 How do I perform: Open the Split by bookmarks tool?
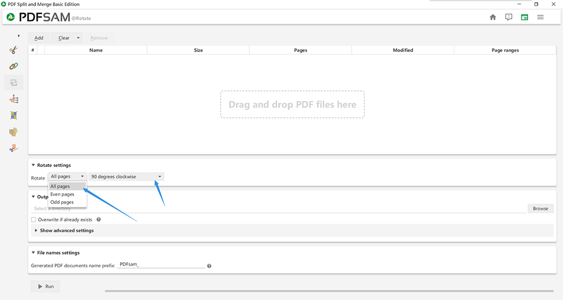(x=14, y=99)
